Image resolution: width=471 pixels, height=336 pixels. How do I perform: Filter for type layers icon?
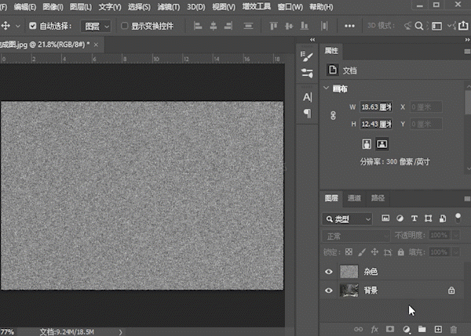point(414,219)
